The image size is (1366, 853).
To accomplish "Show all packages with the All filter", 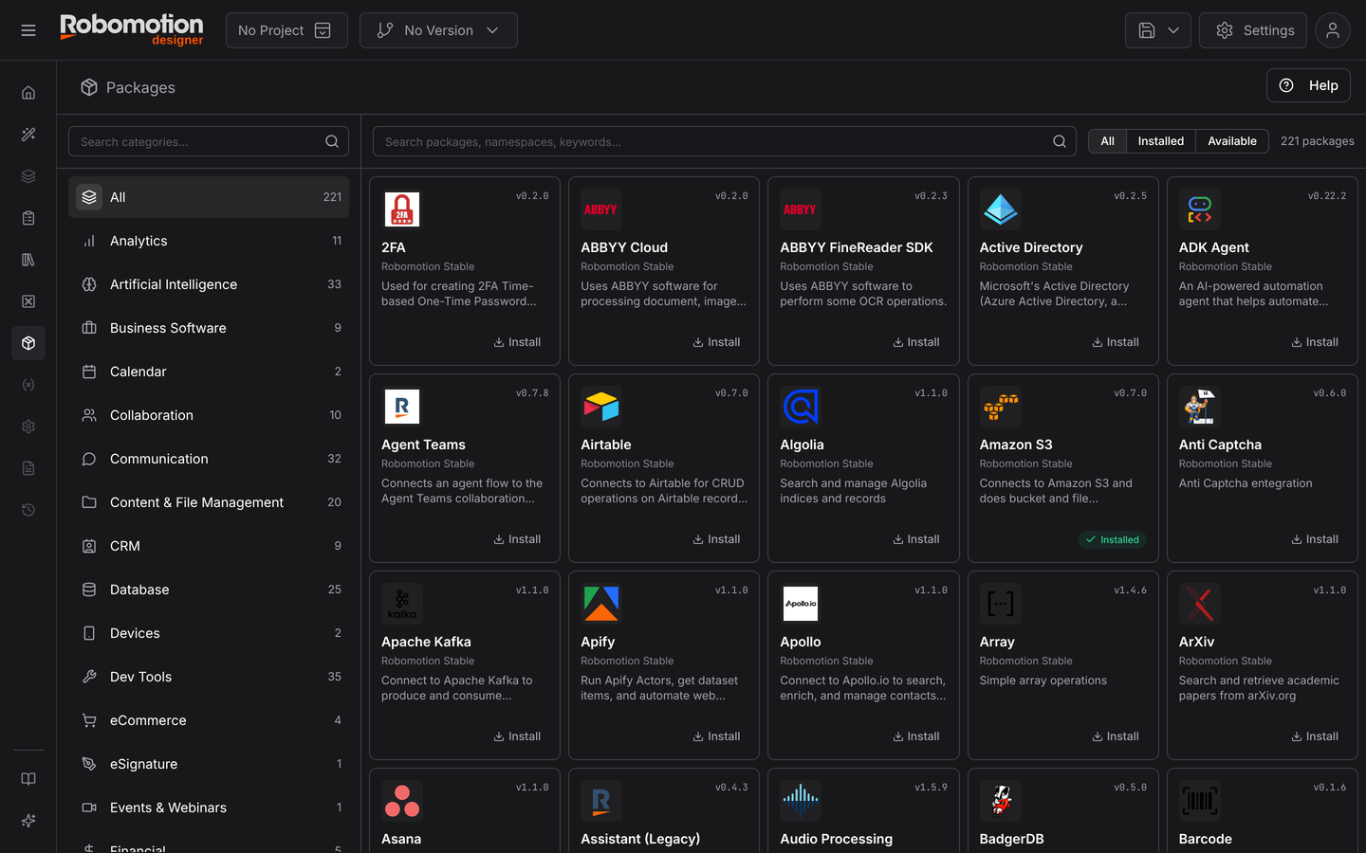I will coord(1107,141).
